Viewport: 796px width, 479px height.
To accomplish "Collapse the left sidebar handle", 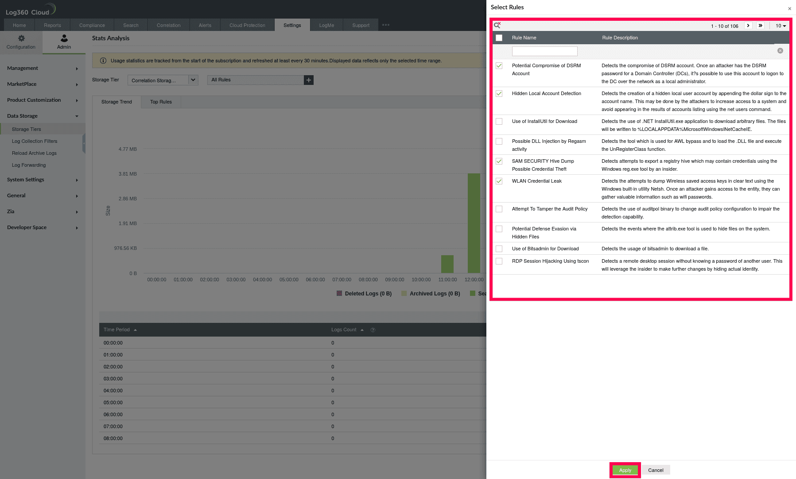I will coord(84,144).
